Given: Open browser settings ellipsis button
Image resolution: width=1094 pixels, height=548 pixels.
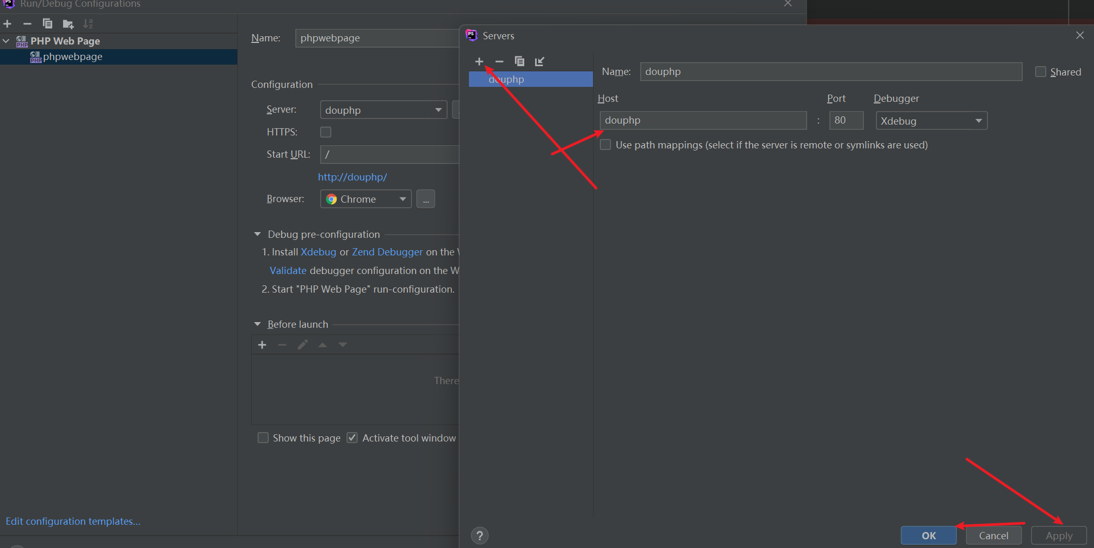Looking at the screenshot, I should [x=426, y=199].
